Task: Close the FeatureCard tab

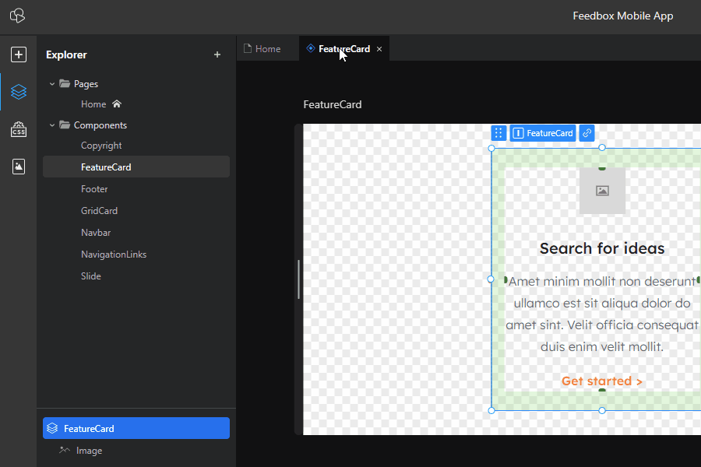Action: coord(379,49)
